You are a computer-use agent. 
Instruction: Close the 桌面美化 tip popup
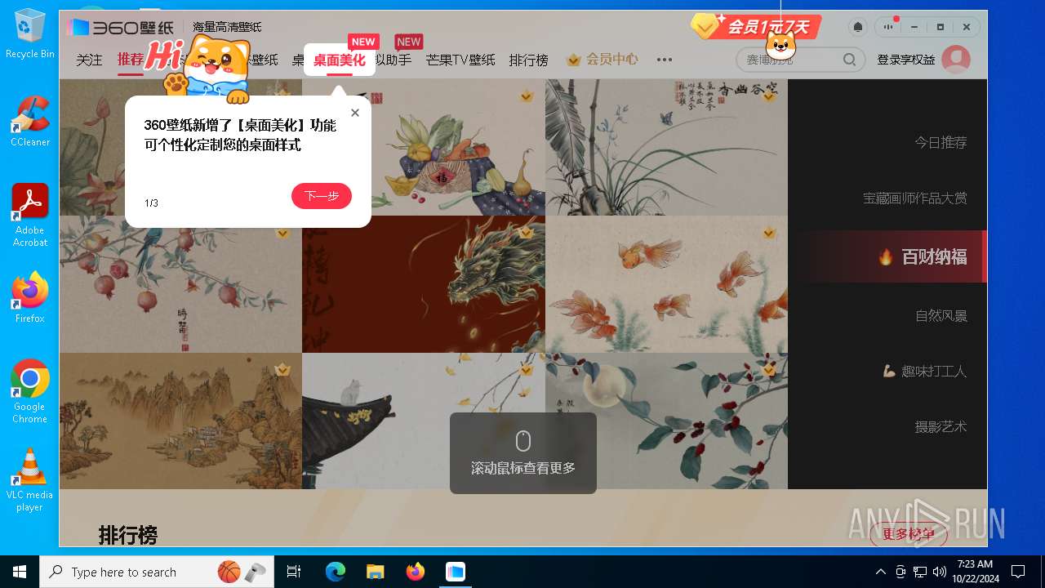click(x=355, y=113)
